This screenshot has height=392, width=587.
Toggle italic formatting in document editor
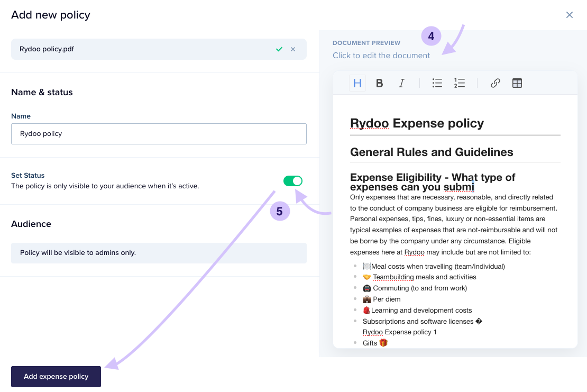[x=402, y=83]
